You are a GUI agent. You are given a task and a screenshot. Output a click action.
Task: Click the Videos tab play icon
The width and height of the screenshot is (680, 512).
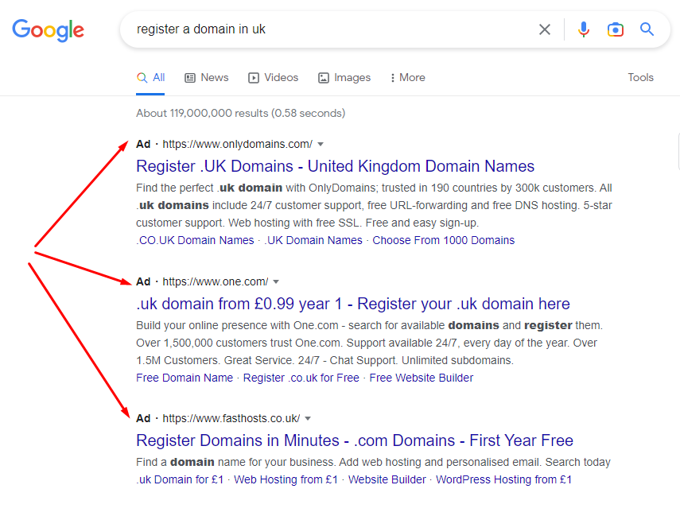point(253,78)
